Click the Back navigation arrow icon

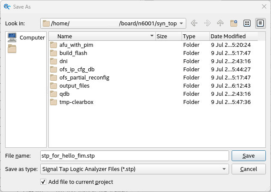(194, 23)
